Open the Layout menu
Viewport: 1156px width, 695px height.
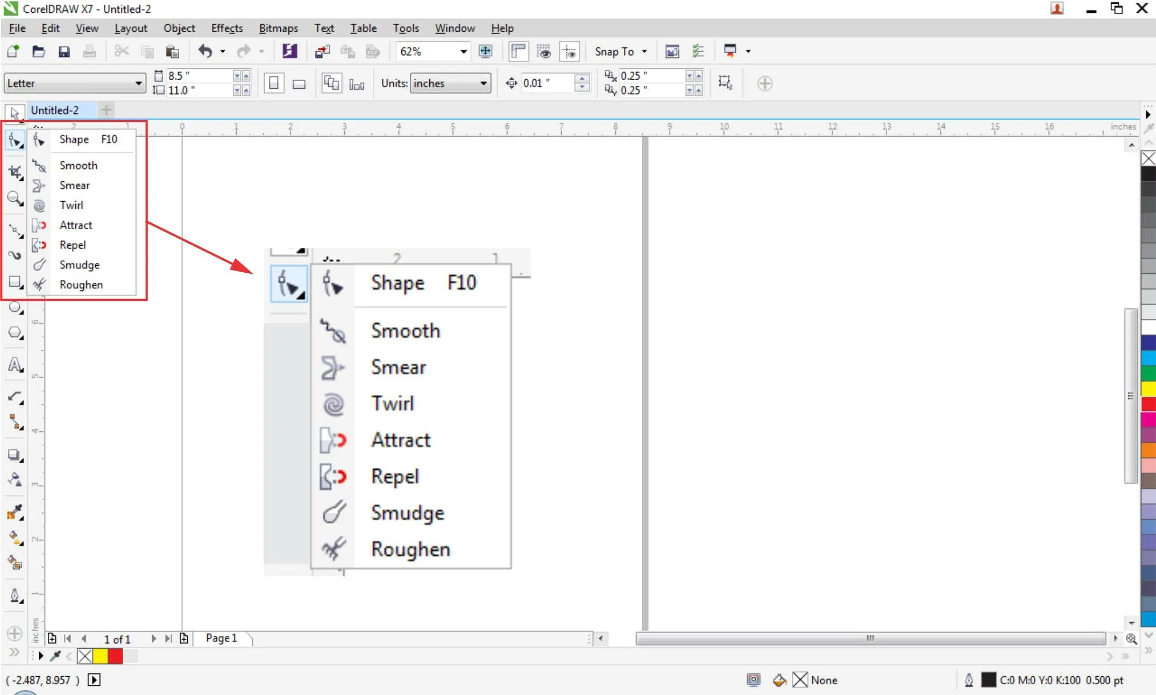pyautogui.click(x=131, y=29)
